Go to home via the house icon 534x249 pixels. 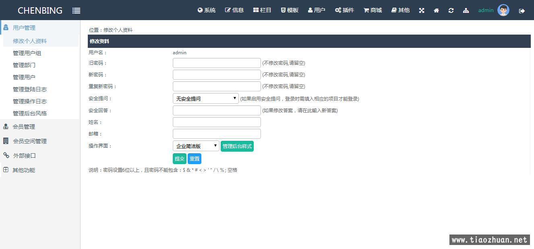tap(436, 10)
